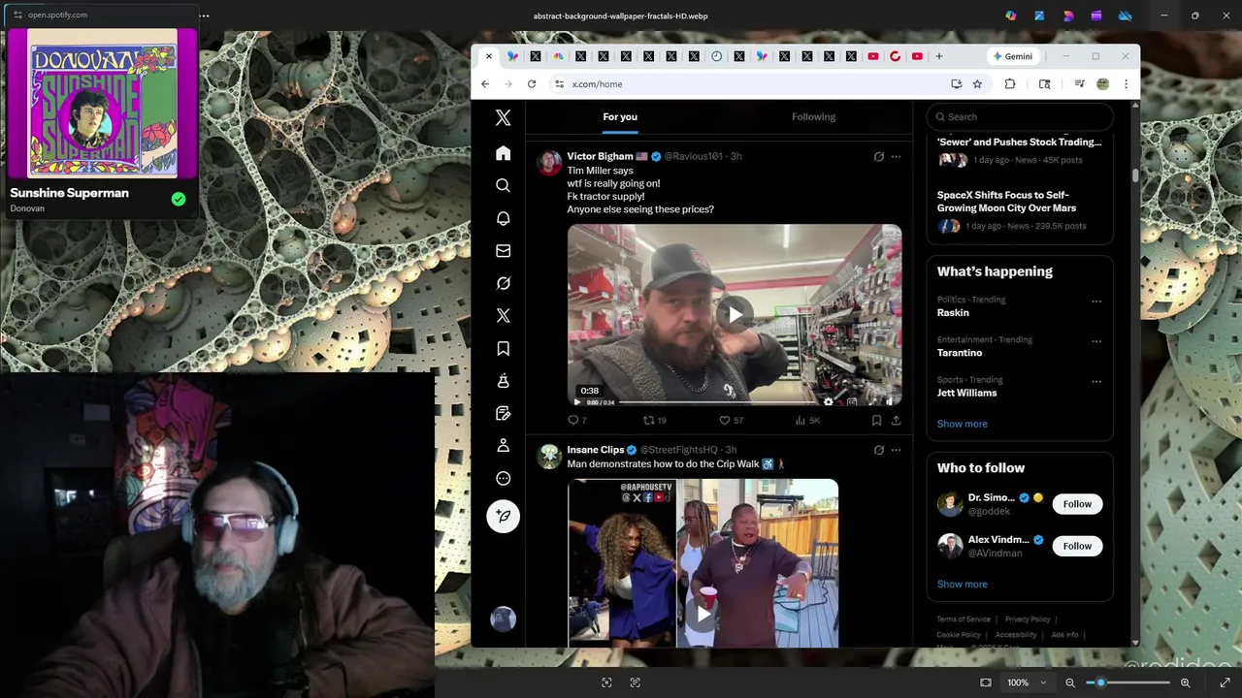Viewport: 1242px width, 698px height.
Task: Open Chrome profile avatar
Action: click(x=1102, y=84)
